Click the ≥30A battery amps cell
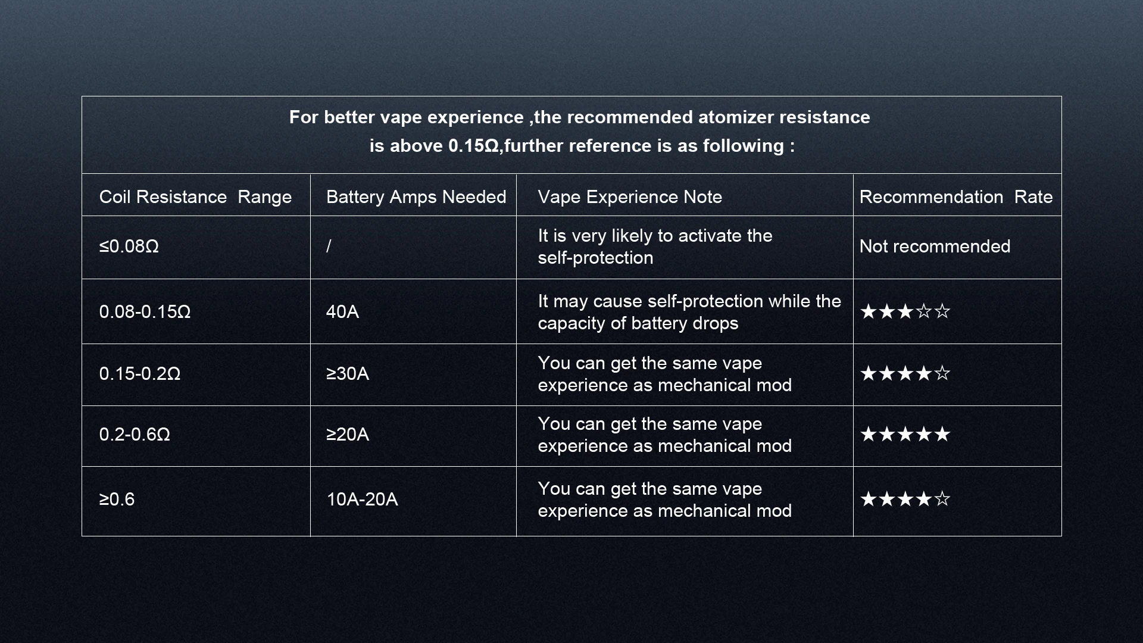Screen dimensions: 1143x643 348,373
